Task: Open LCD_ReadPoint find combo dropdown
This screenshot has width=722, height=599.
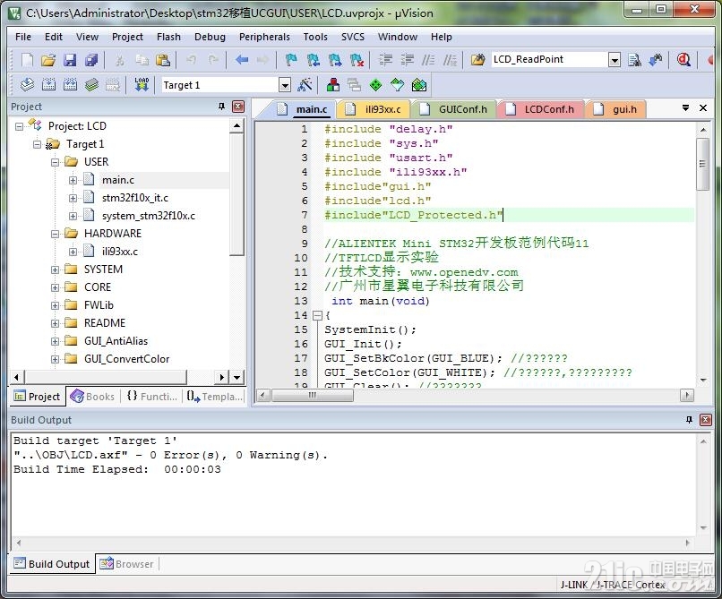Action: (x=615, y=60)
